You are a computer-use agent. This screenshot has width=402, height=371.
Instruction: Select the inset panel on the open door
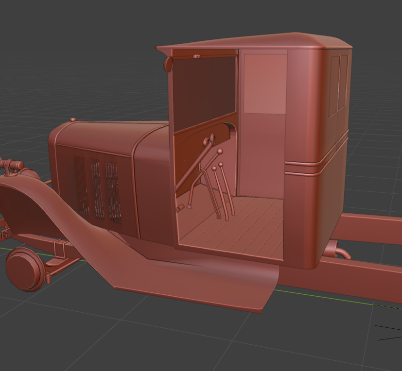point(265,84)
